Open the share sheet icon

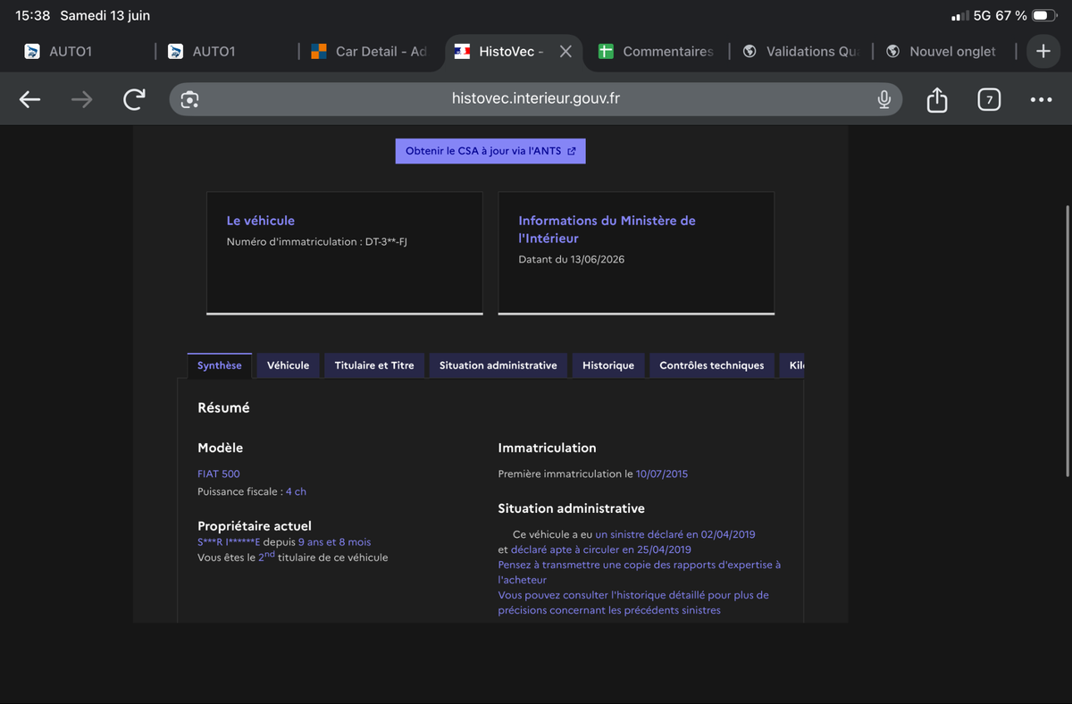pos(936,98)
